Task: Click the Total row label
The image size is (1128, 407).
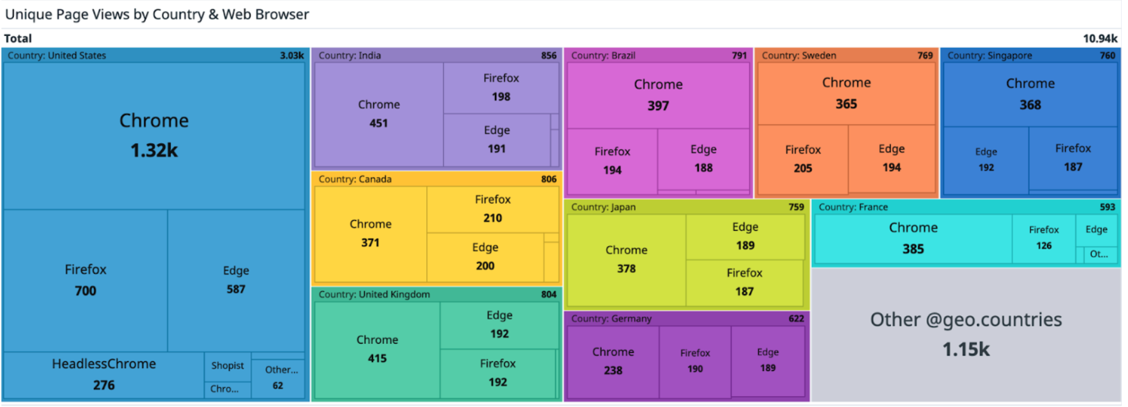Action: pyautogui.click(x=18, y=38)
